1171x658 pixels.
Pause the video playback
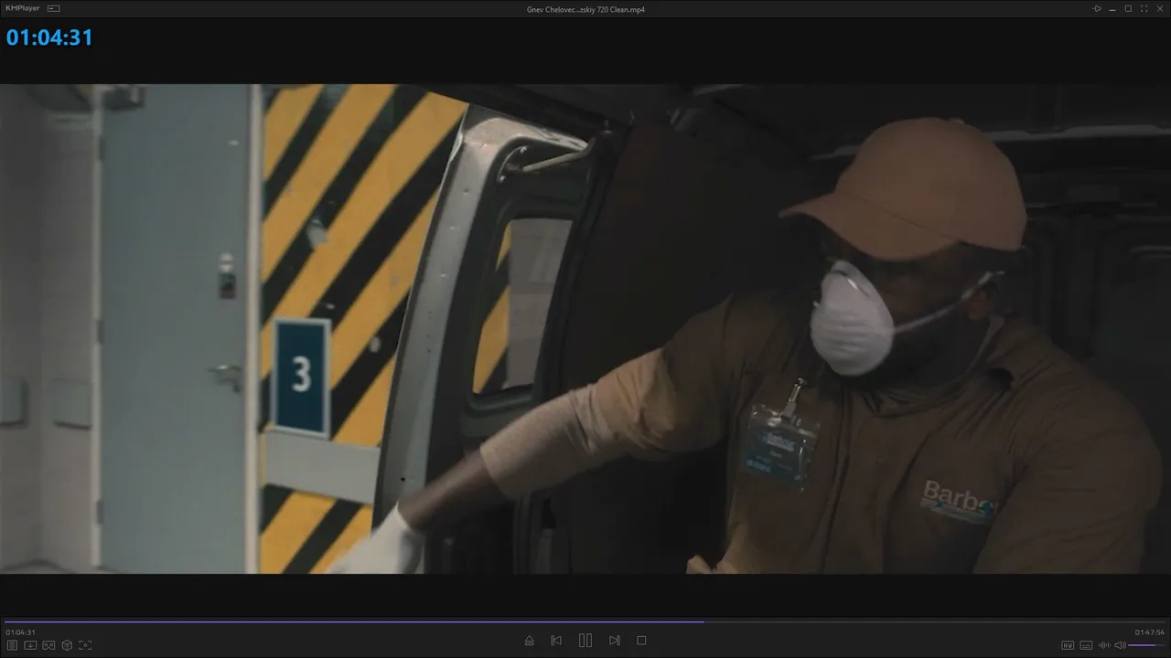pyautogui.click(x=585, y=641)
